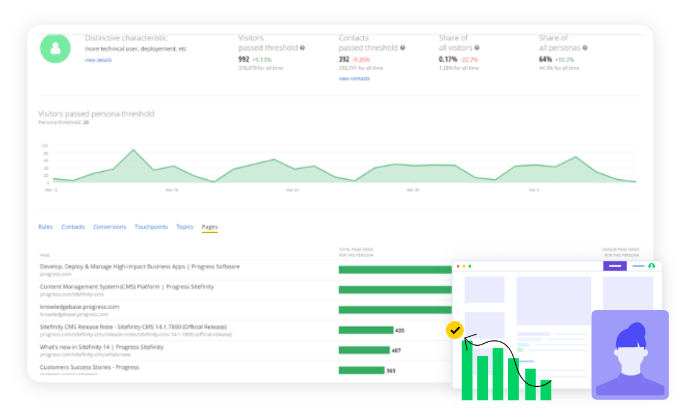Image resolution: width=690 pixels, height=419 pixels.
Task: Click the Conversions tab
Action: click(110, 227)
